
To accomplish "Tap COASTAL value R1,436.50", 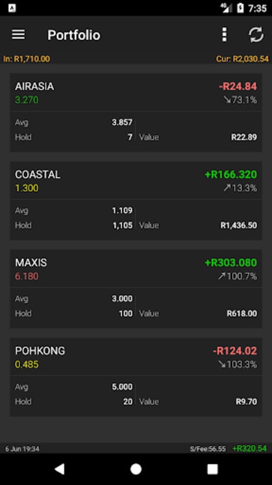I will click(239, 225).
